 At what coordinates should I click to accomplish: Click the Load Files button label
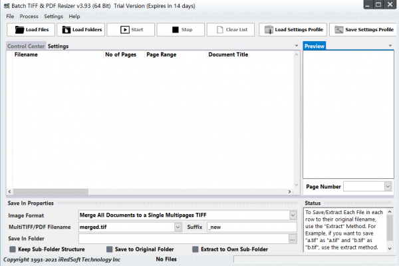coord(37,30)
